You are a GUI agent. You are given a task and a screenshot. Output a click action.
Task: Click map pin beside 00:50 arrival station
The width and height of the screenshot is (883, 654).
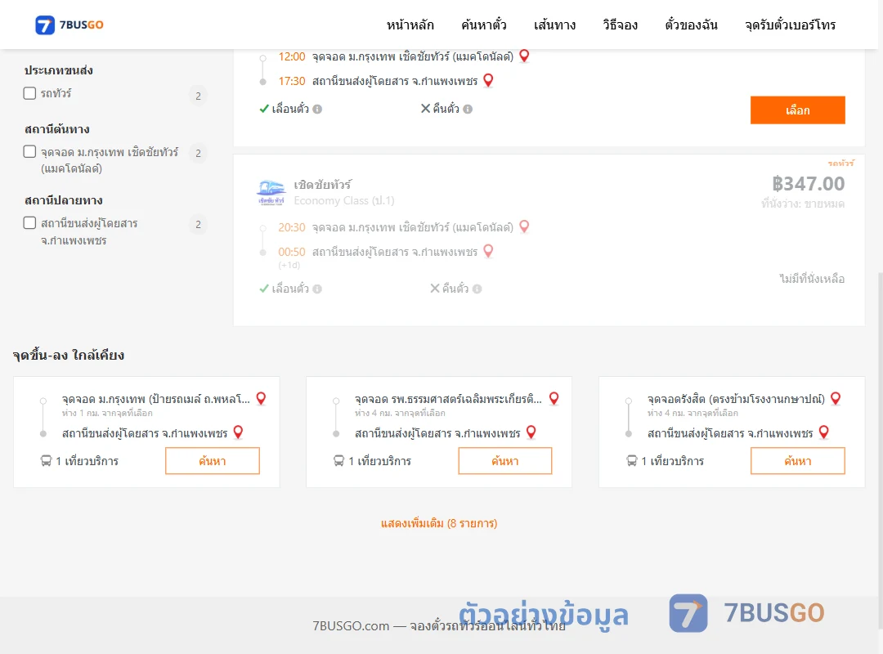(x=488, y=251)
